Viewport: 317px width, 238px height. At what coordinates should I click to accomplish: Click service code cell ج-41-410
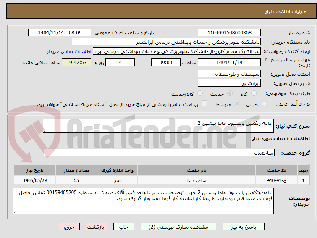click(x=276, y=180)
